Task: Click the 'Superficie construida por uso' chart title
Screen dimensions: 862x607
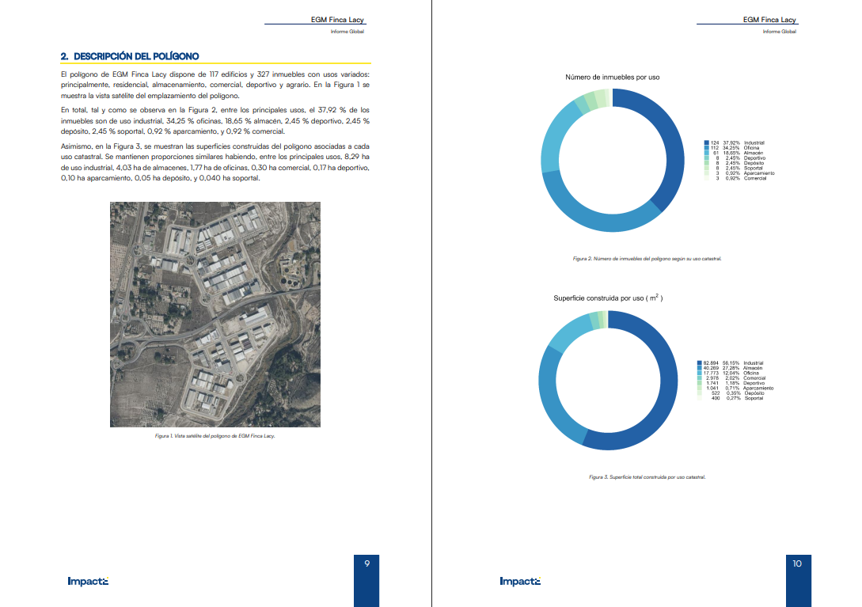Action: pyautogui.click(x=607, y=298)
